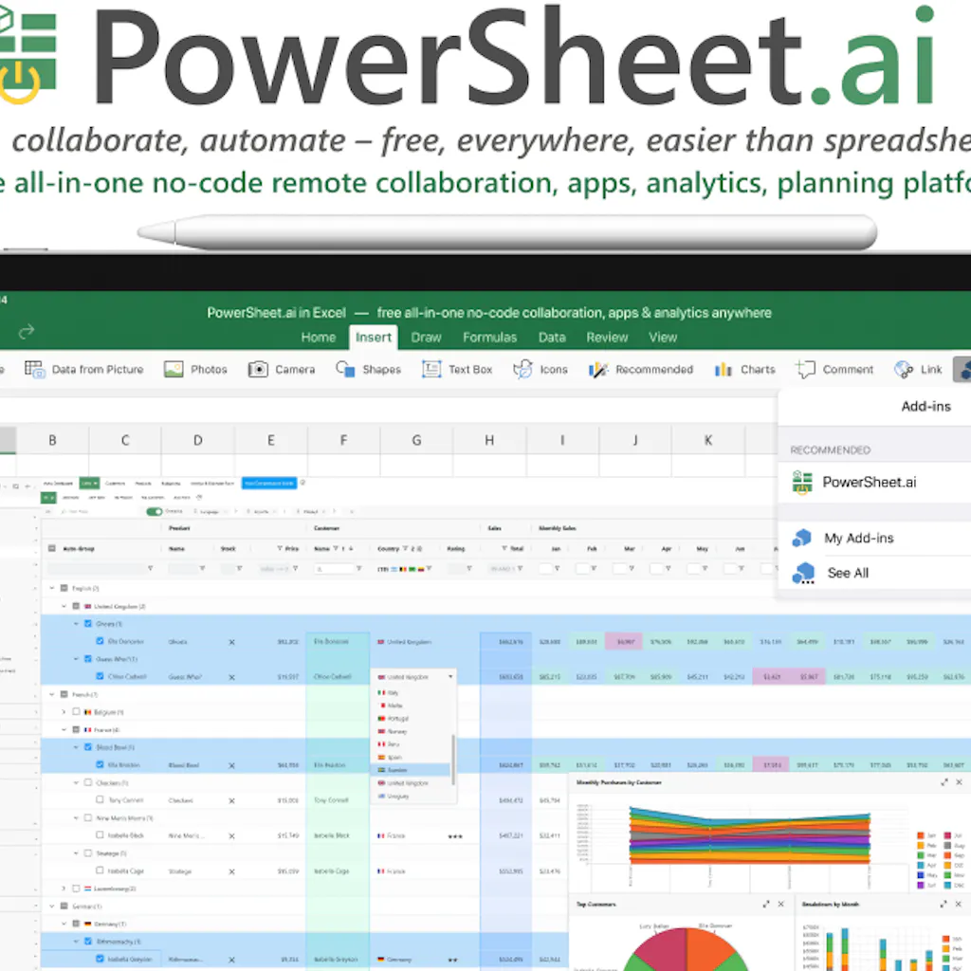This screenshot has height=971, width=971.
Task: Insert a Shape using the Shapes tool
Action: click(368, 369)
